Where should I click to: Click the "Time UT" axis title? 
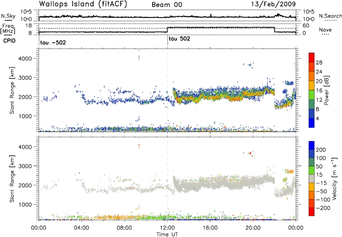[167, 234]
